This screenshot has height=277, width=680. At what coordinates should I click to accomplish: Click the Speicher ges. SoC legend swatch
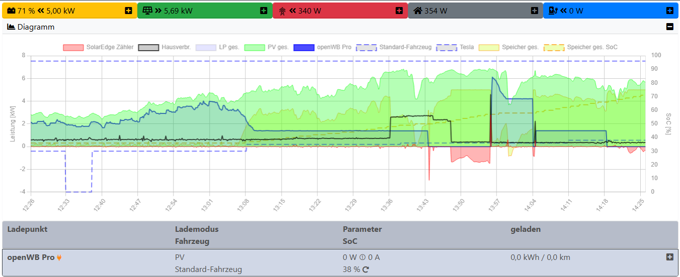tap(554, 47)
